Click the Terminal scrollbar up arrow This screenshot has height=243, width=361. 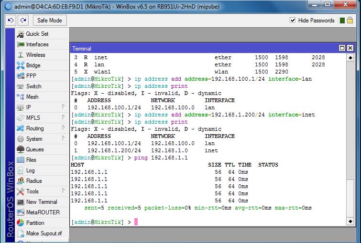coord(350,58)
